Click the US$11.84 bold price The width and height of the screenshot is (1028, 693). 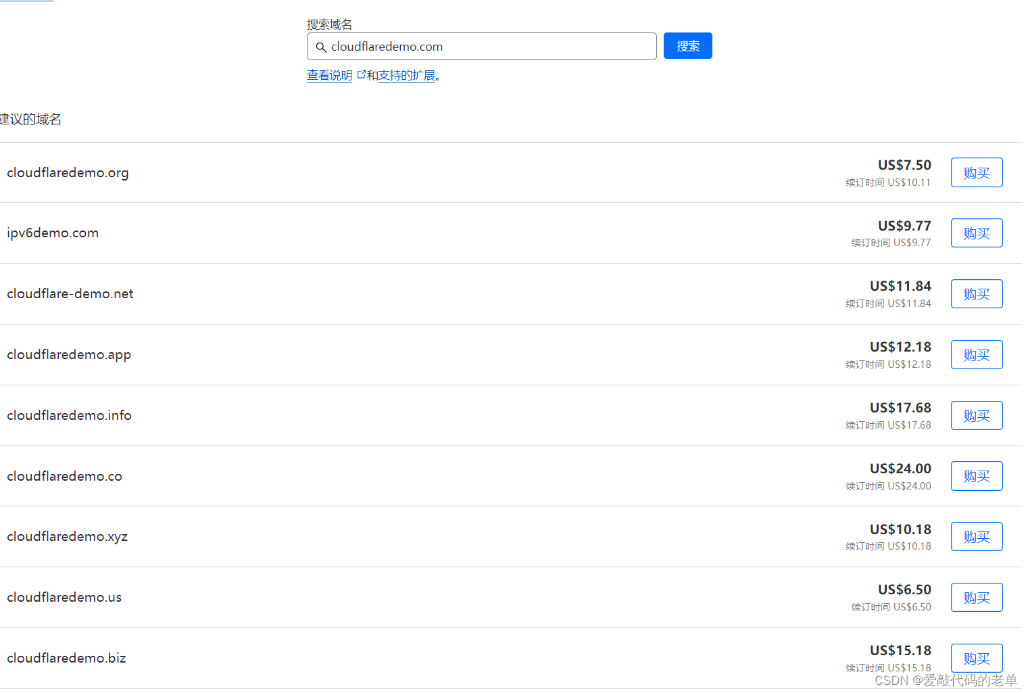[900, 286]
